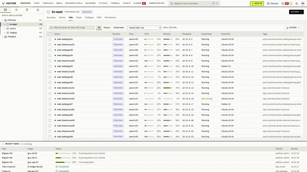
Task: Switch to the Permissions tab
Action: tap(110, 17)
